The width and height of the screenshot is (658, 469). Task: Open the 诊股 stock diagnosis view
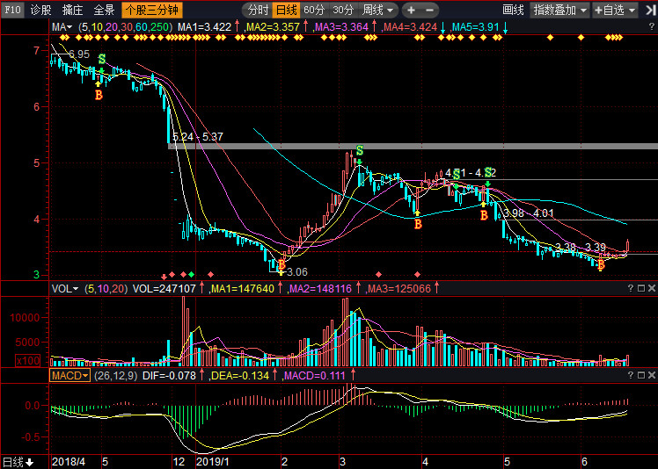(41, 10)
